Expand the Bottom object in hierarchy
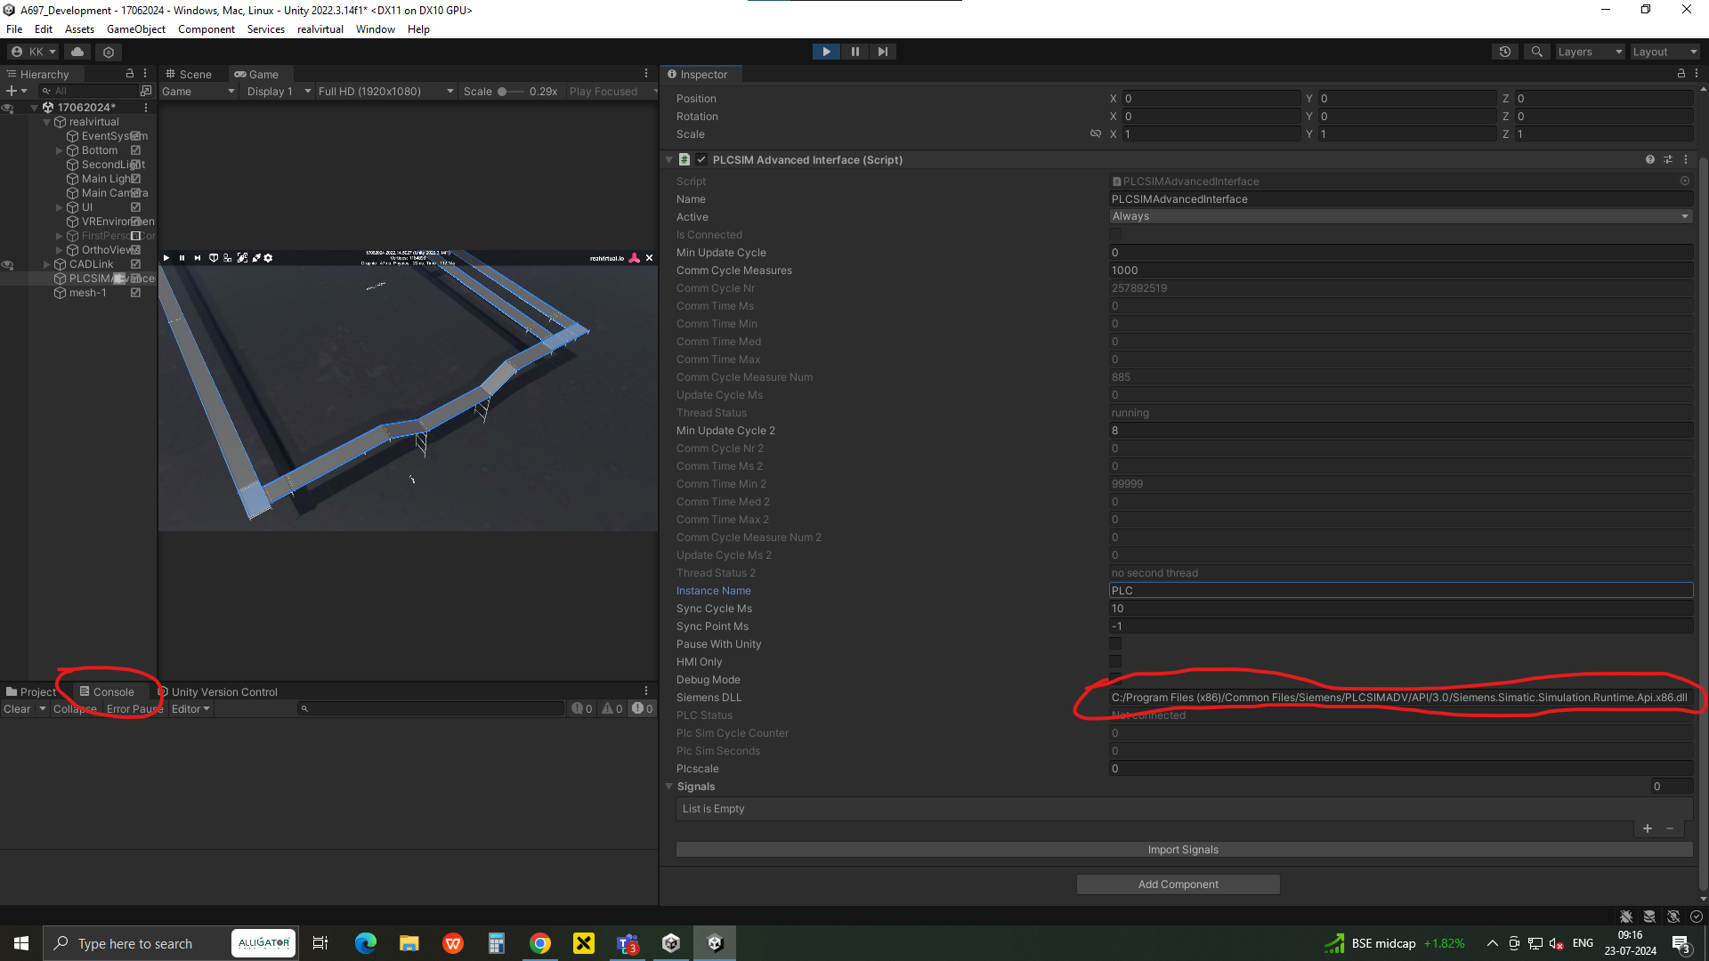The height and width of the screenshot is (961, 1709). [60, 150]
